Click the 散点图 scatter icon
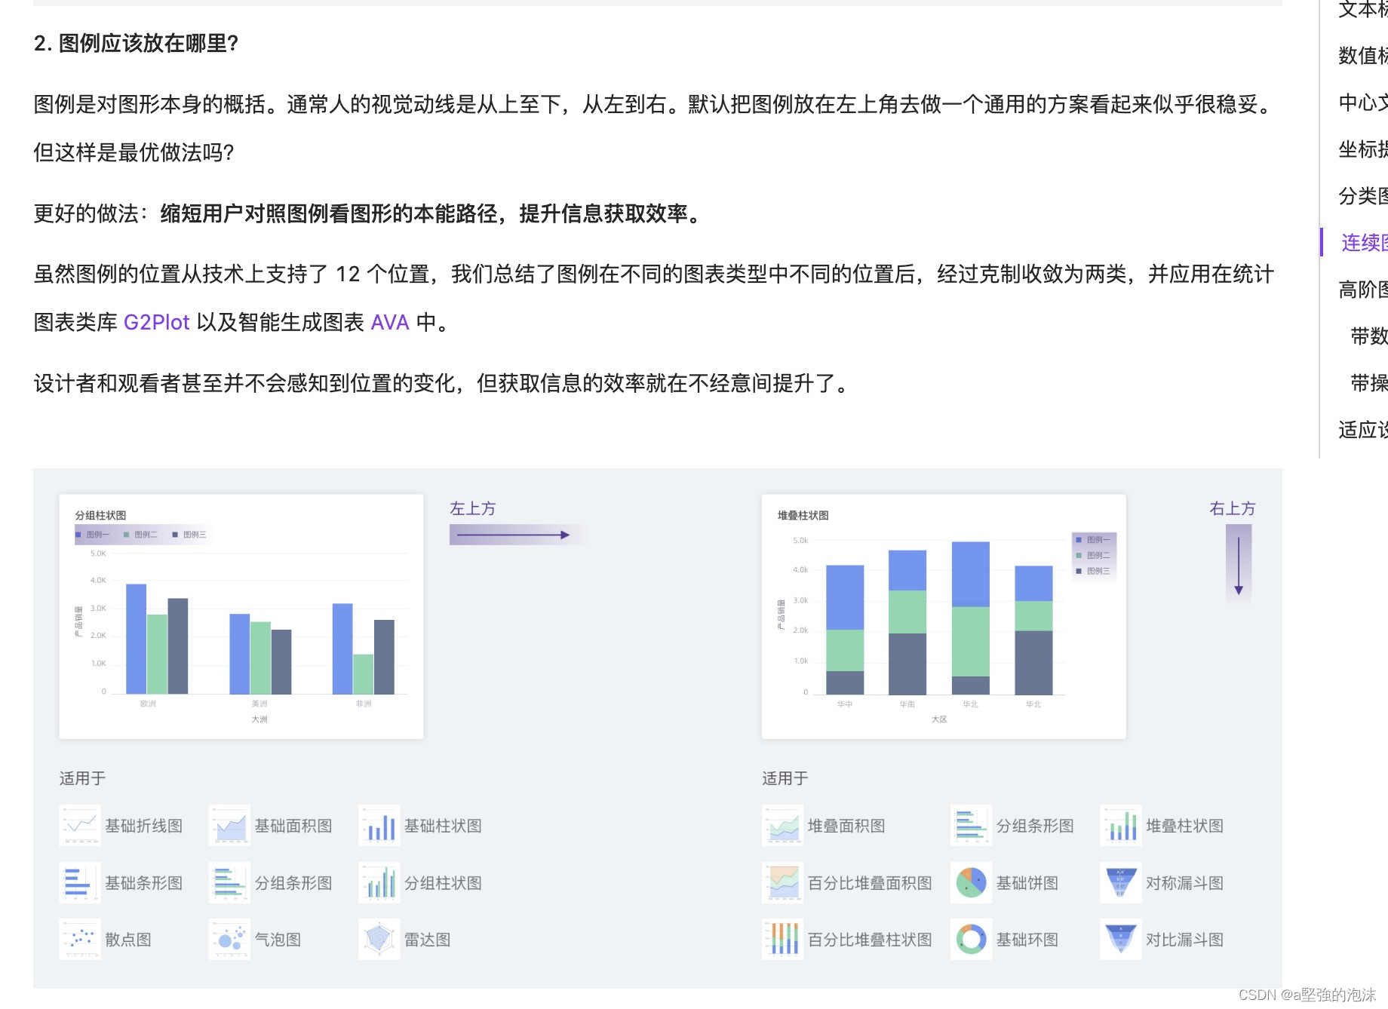 pos(79,940)
